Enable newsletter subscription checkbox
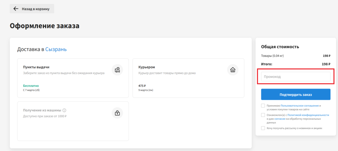Viewport: 338px width, 151px height. coord(263,128)
